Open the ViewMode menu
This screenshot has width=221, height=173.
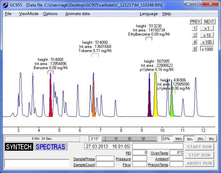[29, 14]
